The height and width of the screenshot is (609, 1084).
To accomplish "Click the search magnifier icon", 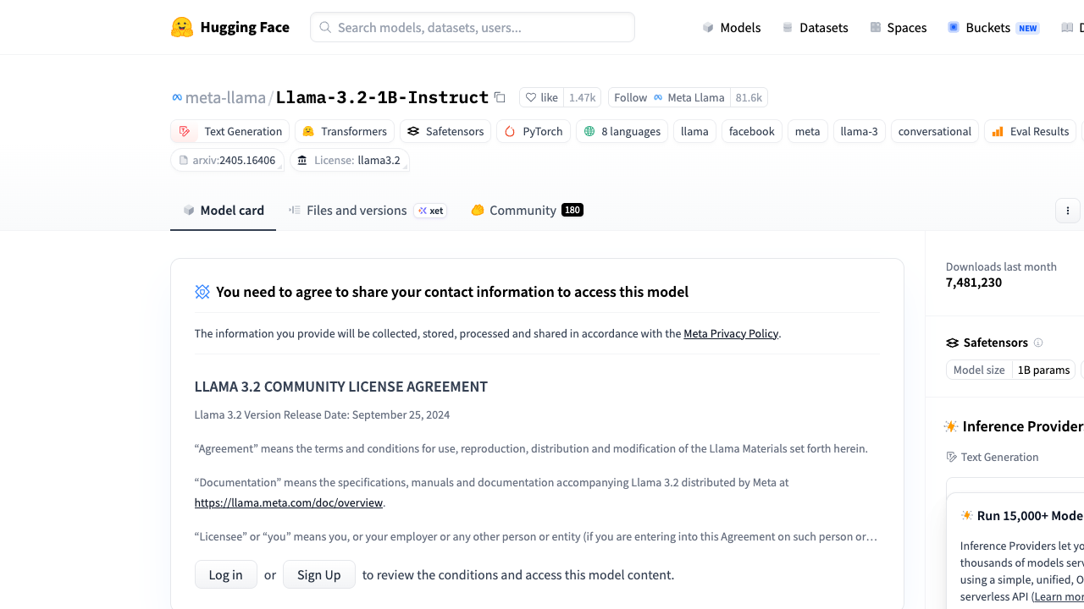I will coord(325,27).
